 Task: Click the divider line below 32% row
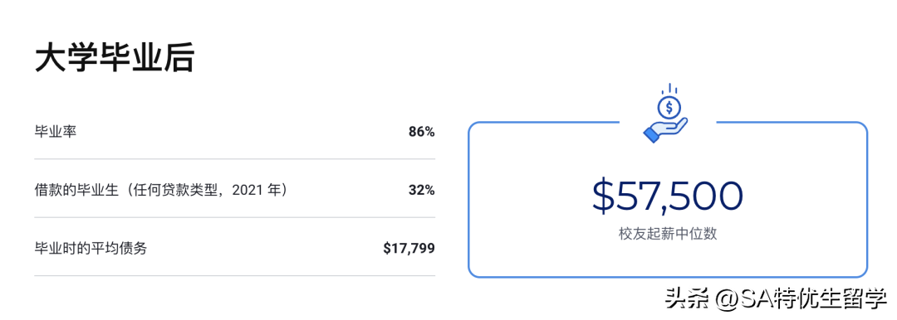234,217
